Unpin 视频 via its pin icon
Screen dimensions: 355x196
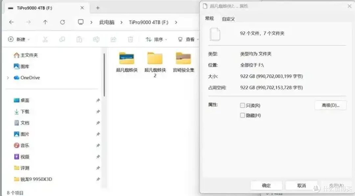pyautogui.click(x=98, y=157)
